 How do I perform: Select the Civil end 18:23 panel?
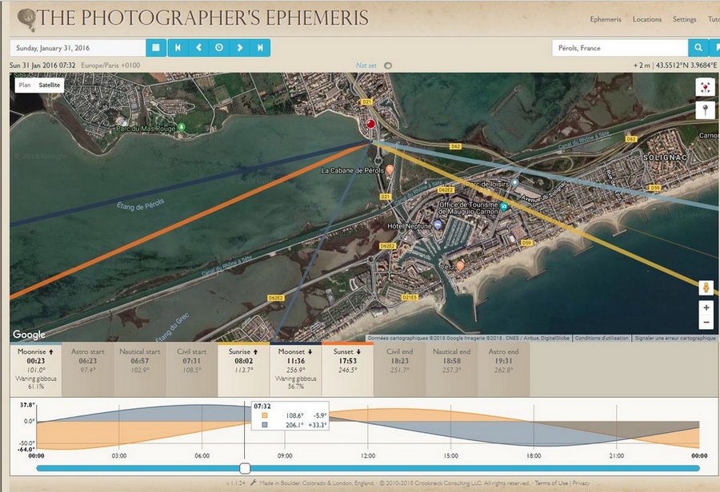tap(399, 369)
